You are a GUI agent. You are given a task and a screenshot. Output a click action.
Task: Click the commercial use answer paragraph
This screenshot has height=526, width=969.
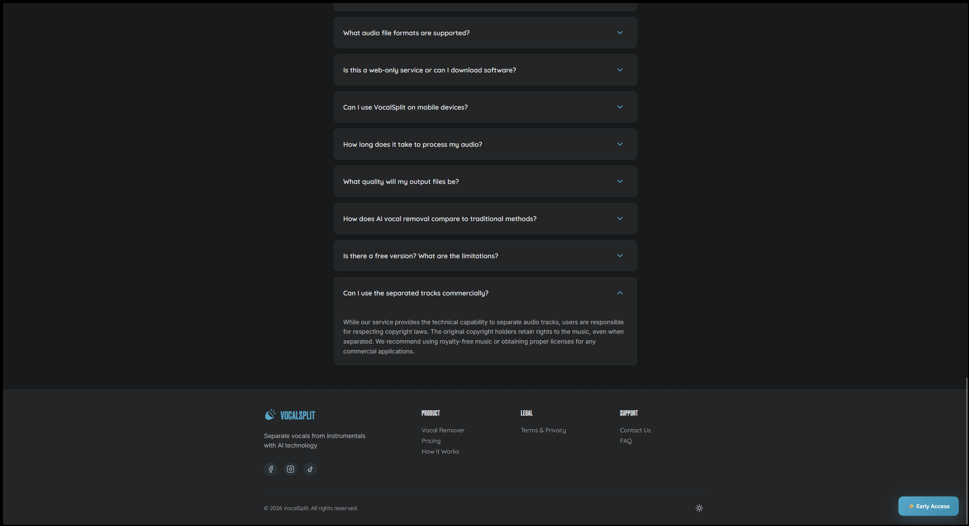coord(484,336)
